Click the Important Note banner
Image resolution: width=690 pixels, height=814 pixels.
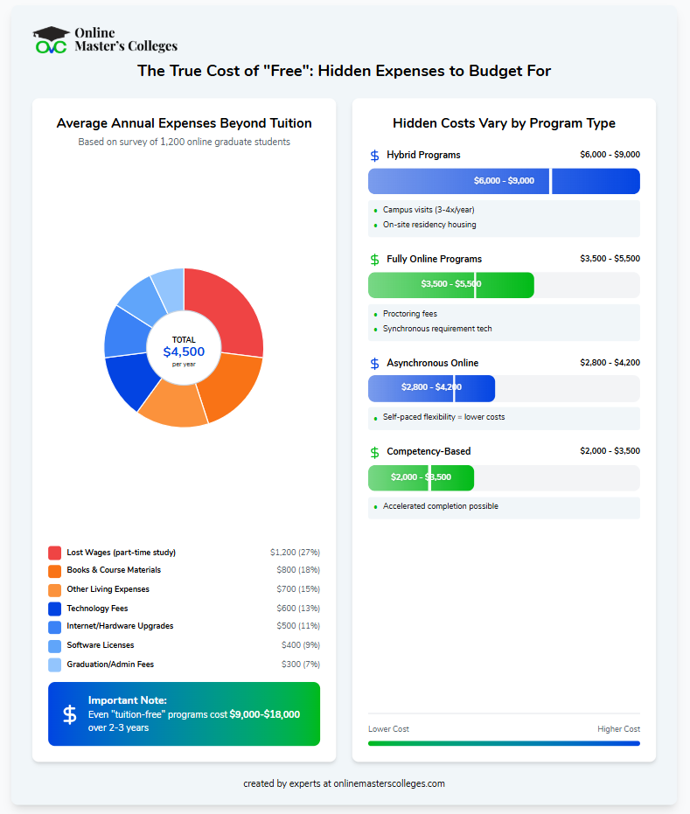(184, 713)
